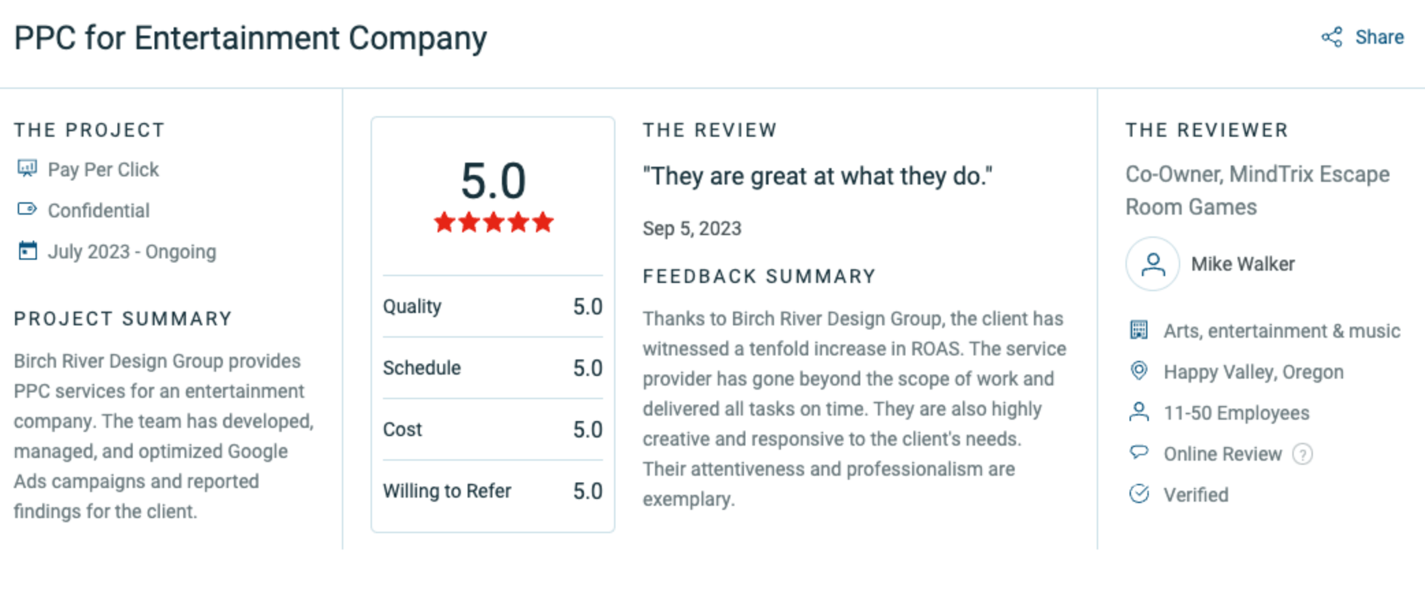Viewport: 1425px width, 596px height.
Task: Click the Willing to Refer rating row
Action: tap(492, 491)
